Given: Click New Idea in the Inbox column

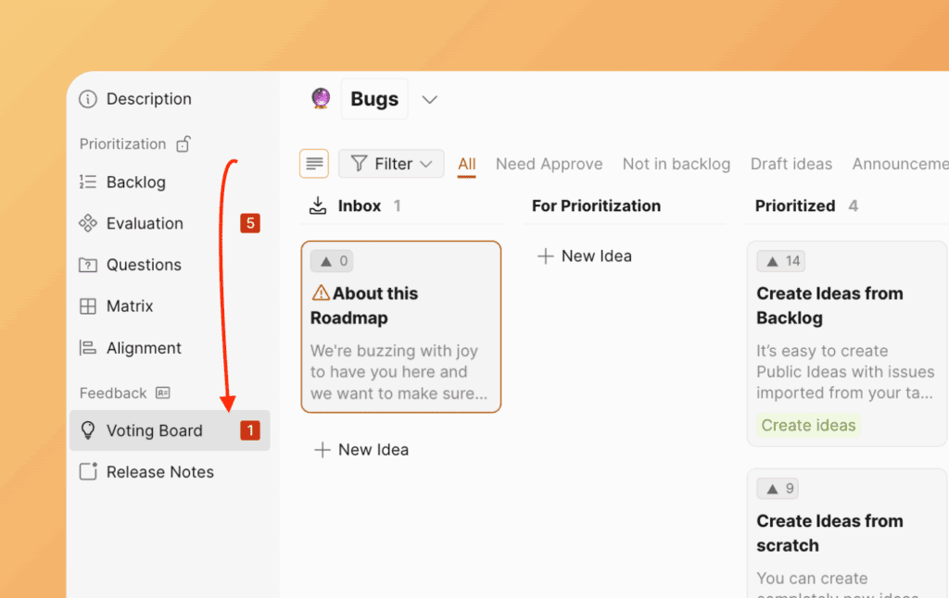Looking at the screenshot, I should point(361,450).
